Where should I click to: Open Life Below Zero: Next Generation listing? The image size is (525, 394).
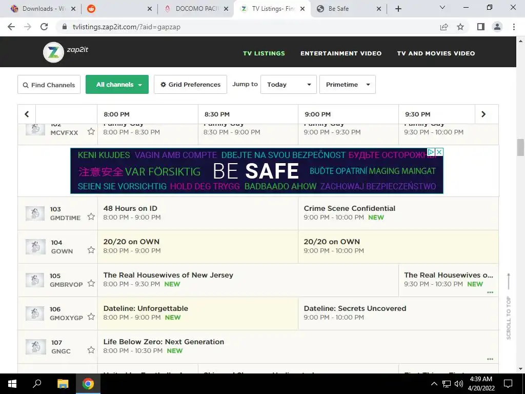click(x=298, y=347)
